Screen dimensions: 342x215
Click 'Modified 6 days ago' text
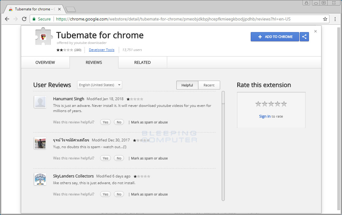113,176
